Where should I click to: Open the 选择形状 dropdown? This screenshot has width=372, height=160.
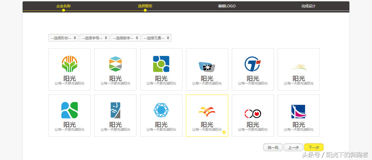coord(63,38)
